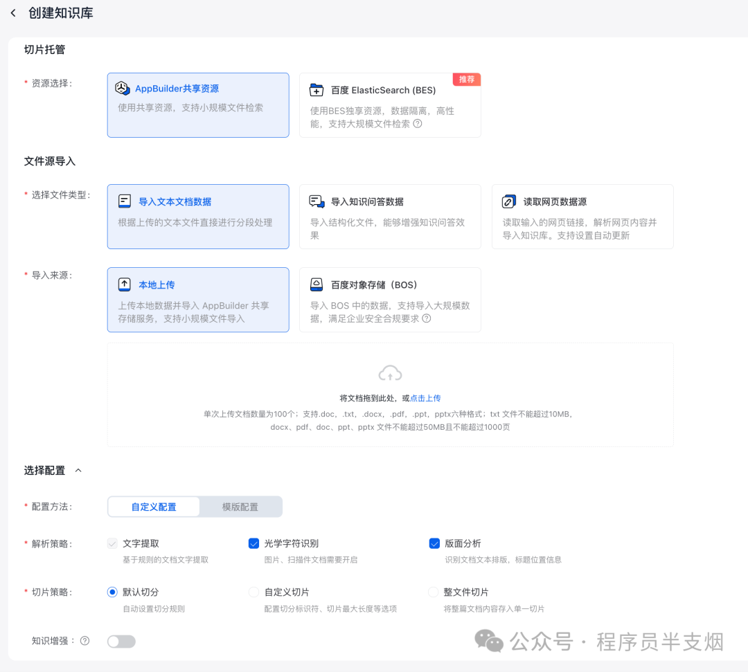Click text 基于规则的文档文字提取

click(x=166, y=559)
